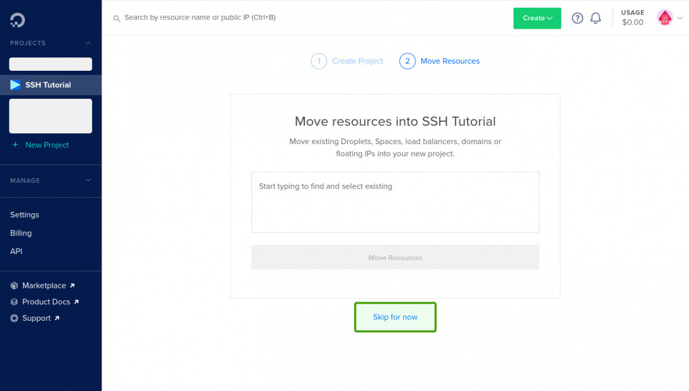The height and width of the screenshot is (391, 689).
Task: Open the Support link
Action: click(36, 318)
